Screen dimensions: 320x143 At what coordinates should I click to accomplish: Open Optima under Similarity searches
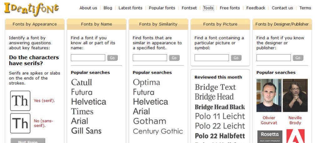pyautogui.click(x=147, y=83)
